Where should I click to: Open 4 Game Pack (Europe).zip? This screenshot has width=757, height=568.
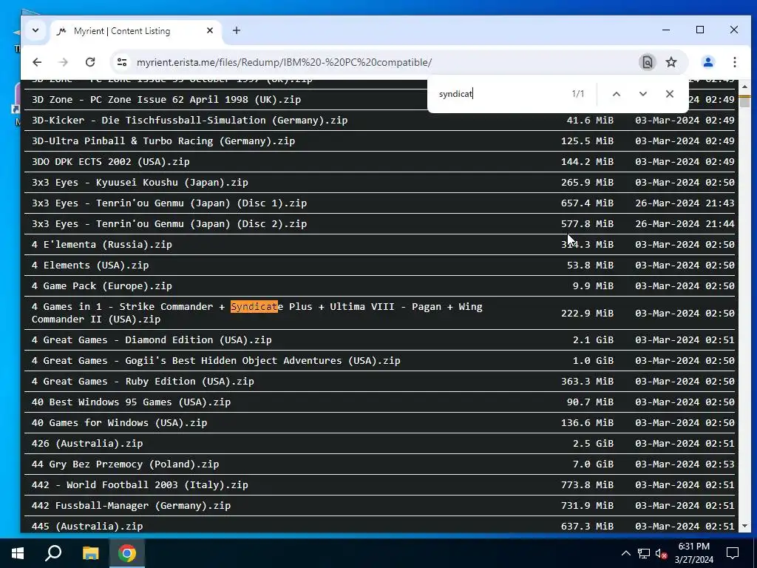101,286
